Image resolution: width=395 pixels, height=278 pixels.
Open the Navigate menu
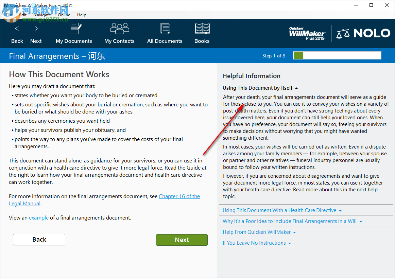42,15
